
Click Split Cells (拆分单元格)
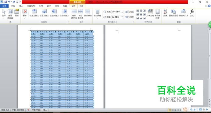(80, 14)
